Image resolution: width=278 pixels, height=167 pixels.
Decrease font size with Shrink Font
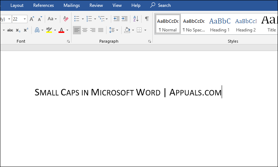click(x=40, y=19)
